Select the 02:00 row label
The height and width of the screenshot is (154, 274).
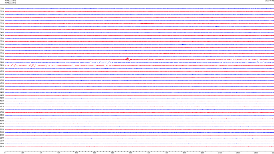click(x=2, y=21)
